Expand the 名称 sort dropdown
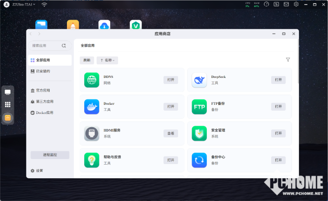This screenshot has width=328, height=201. (x=108, y=60)
